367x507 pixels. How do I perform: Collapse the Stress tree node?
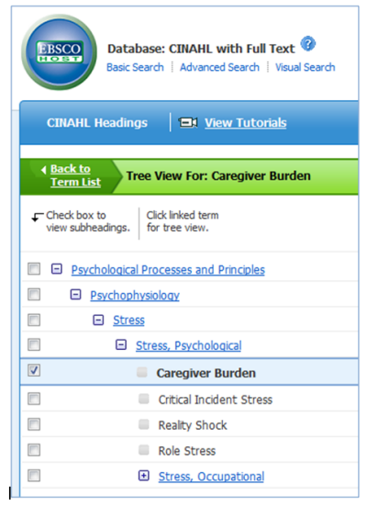98,321
